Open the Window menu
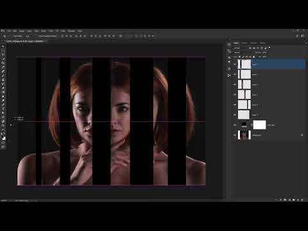Screen dimensions: 308x231 click(72, 31)
